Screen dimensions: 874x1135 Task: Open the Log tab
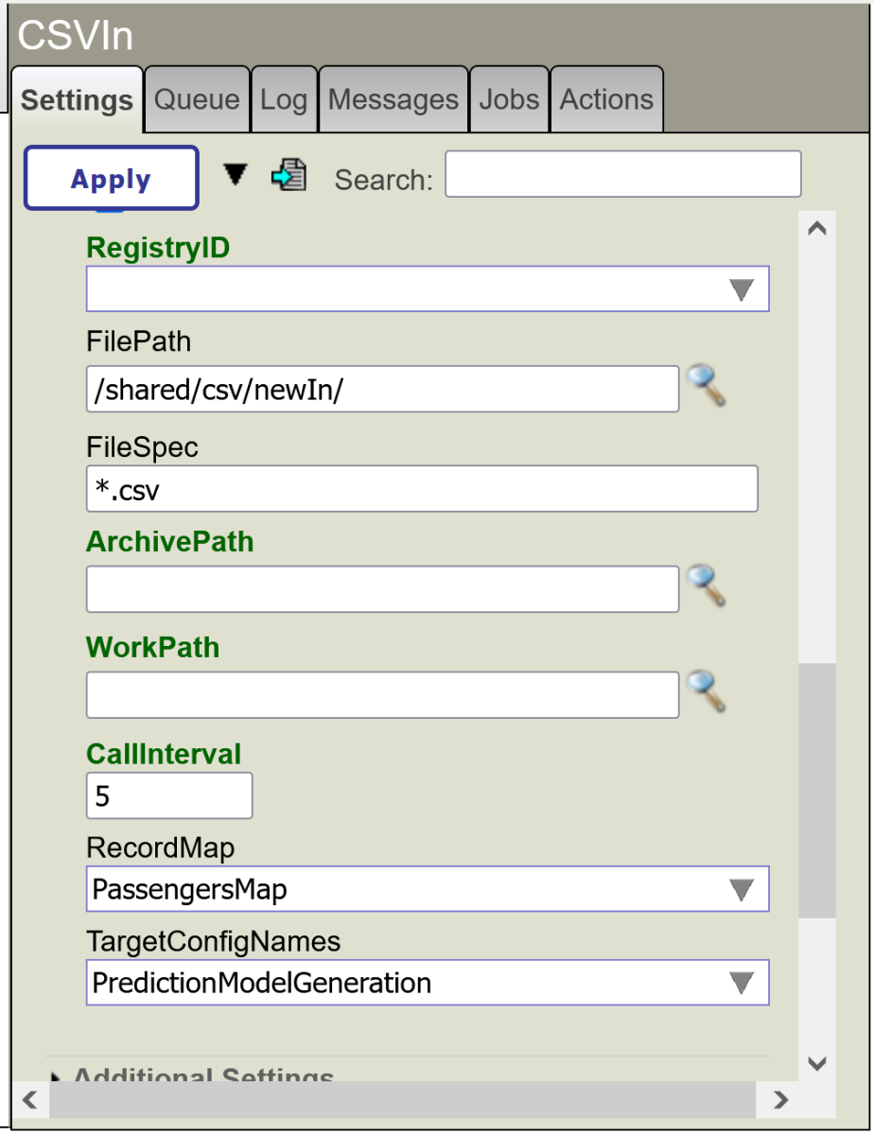284,100
